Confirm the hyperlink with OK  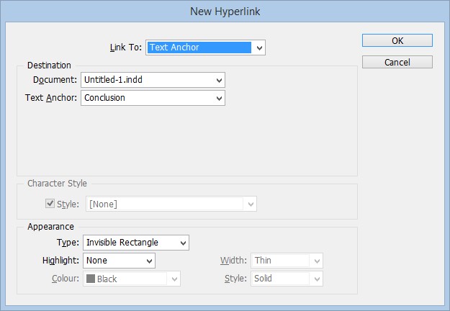[x=397, y=40]
